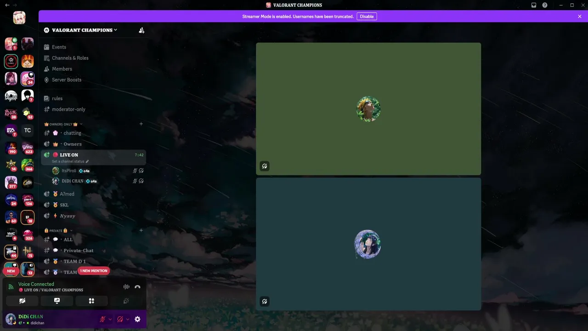Screen dimensions: 588x331
Task: Click the NEW unread servers pill
Action: (x=11, y=271)
